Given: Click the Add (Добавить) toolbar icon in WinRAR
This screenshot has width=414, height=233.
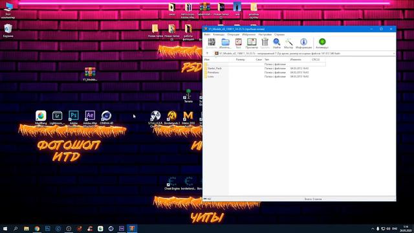Looking at the screenshot, I should [212, 43].
